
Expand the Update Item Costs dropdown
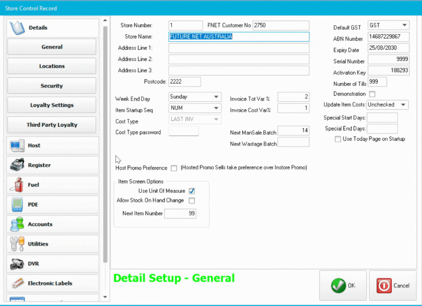403,105
